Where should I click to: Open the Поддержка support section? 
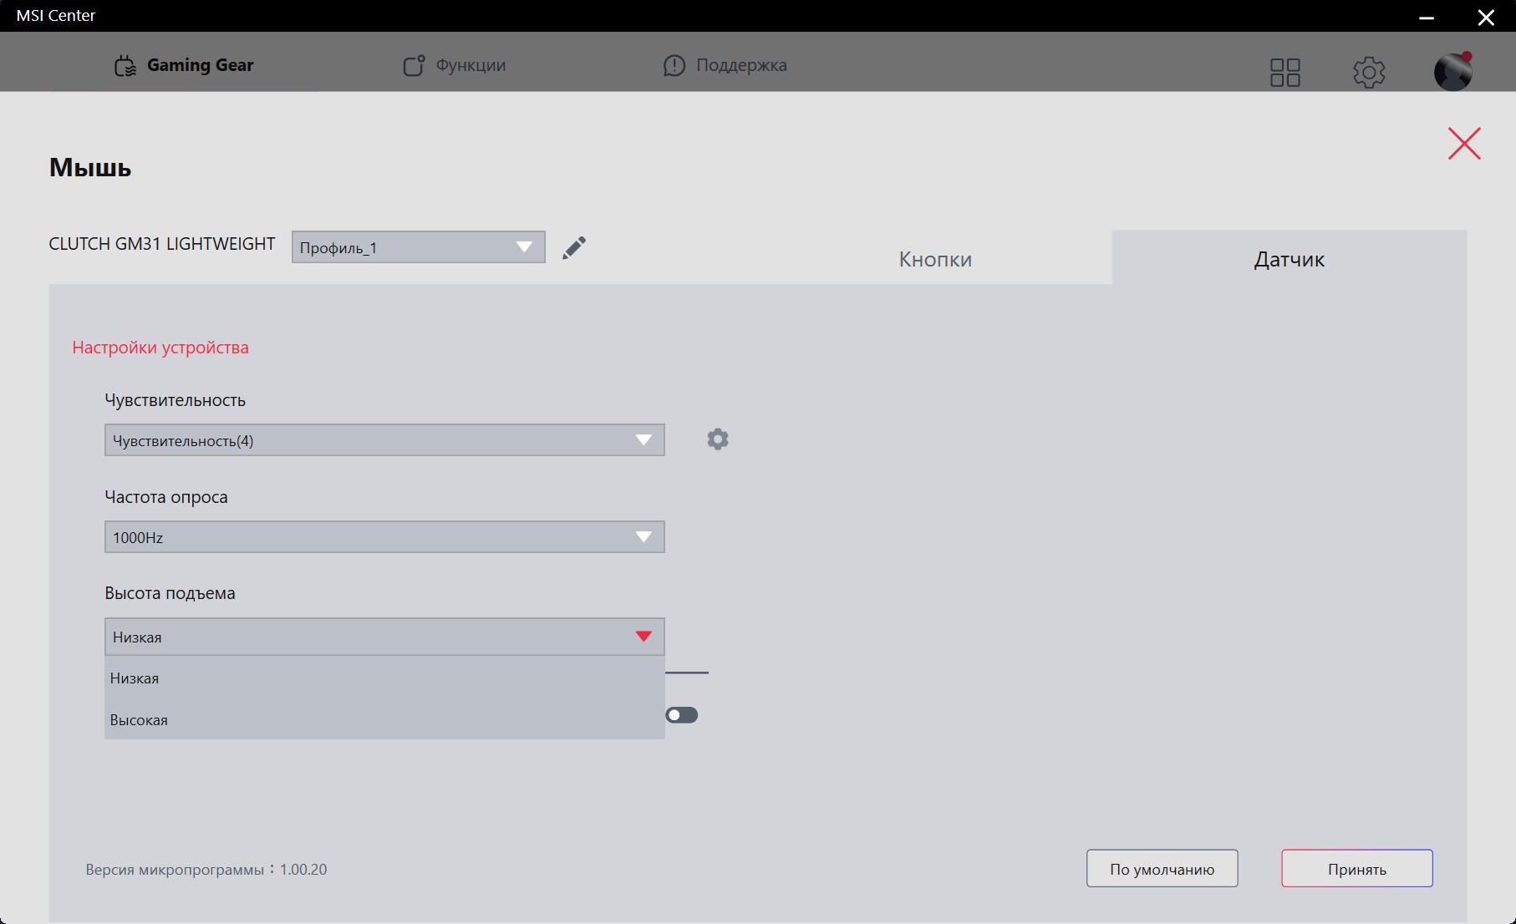[725, 65]
